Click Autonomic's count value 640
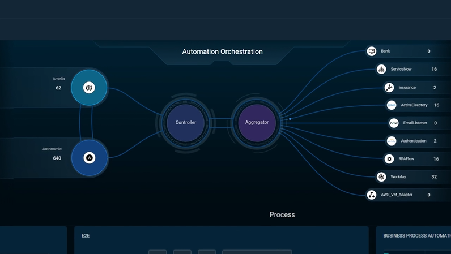451x254 pixels. (x=57, y=158)
